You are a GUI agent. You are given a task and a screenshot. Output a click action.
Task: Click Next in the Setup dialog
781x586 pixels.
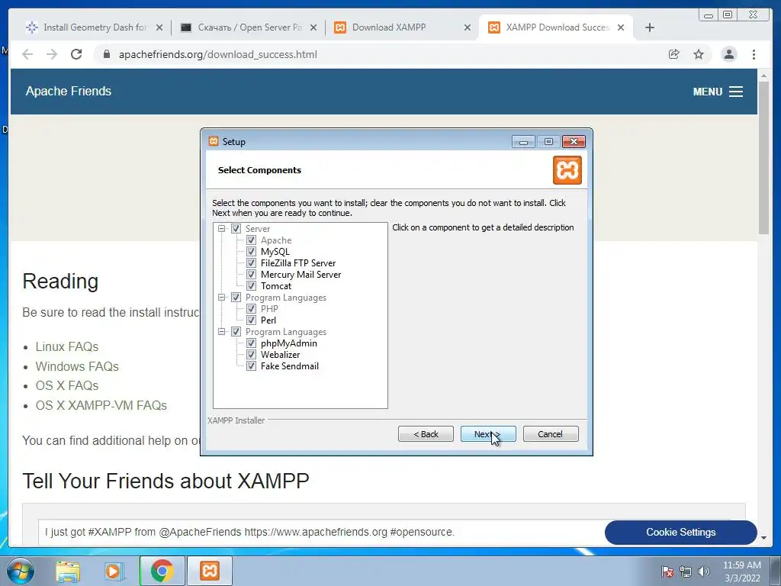488,434
